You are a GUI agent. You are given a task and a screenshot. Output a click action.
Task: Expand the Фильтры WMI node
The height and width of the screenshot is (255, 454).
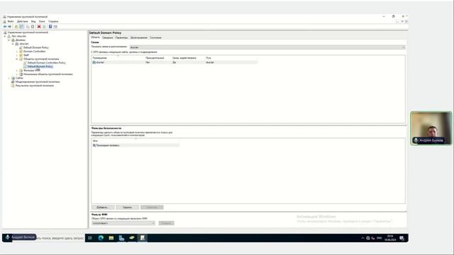17,70
